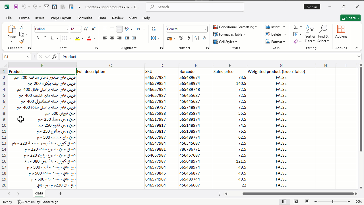Click the fill color yellow swatch

(77, 38)
